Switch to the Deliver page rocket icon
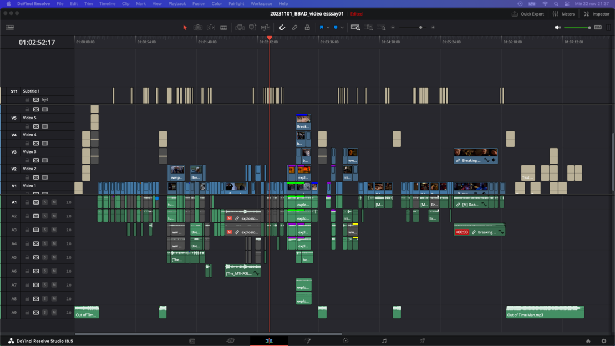Image resolution: width=615 pixels, height=346 pixels. point(422,341)
